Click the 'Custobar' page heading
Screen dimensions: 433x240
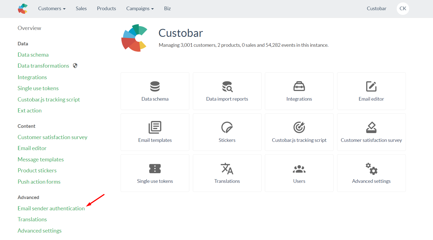[x=181, y=33]
